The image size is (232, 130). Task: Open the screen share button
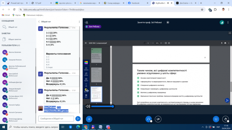click(x=216, y=119)
